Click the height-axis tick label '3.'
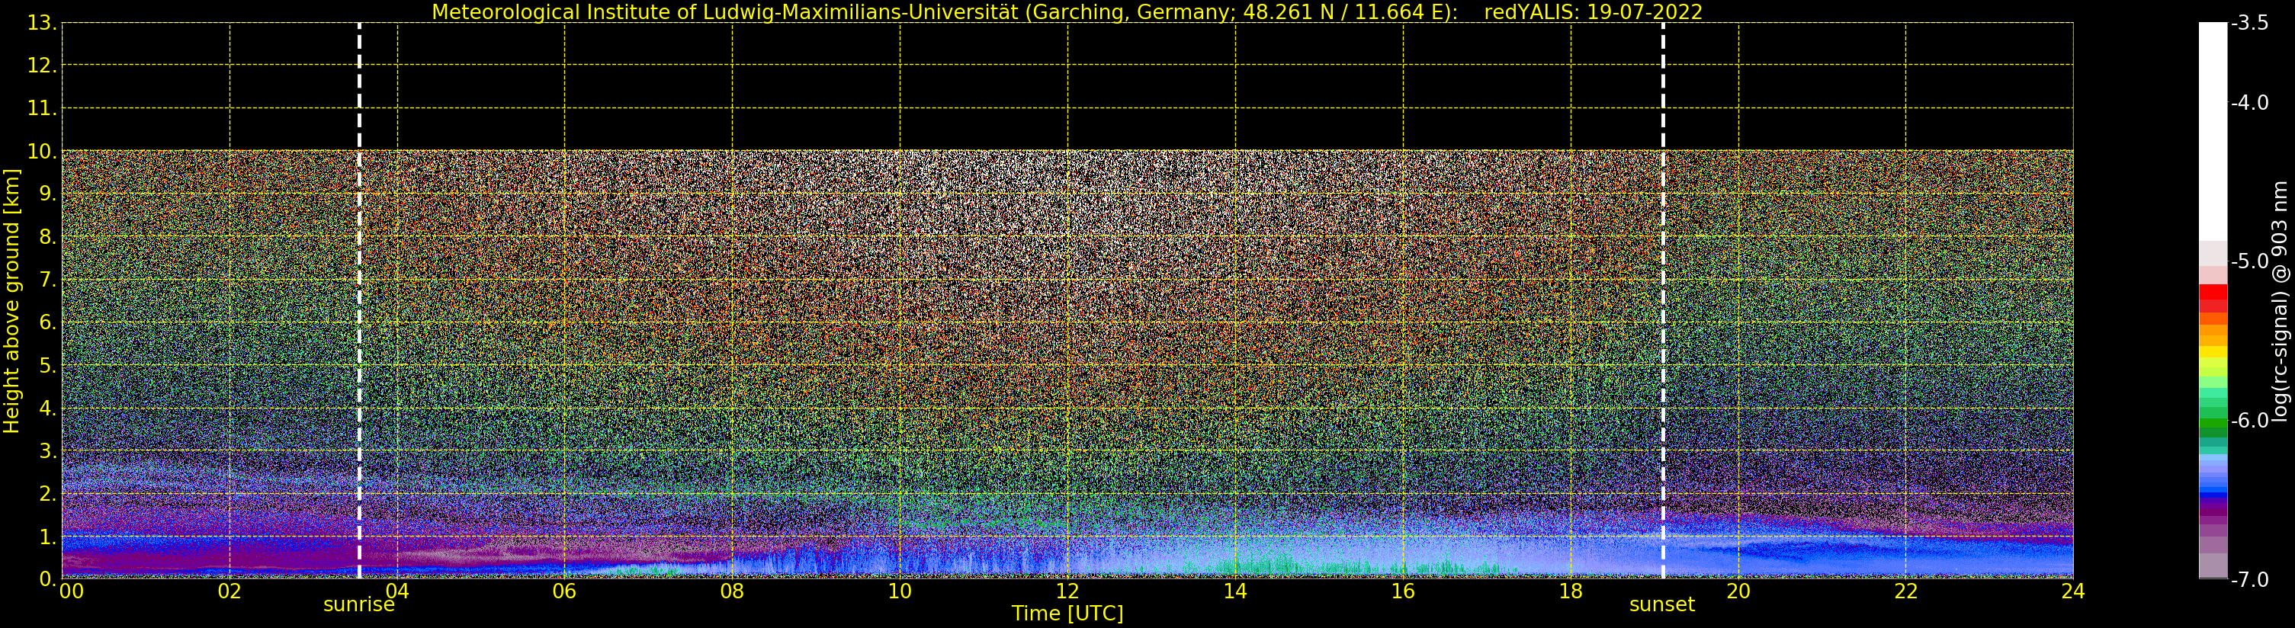Image resolution: width=2295 pixels, height=628 pixels. 47,450
